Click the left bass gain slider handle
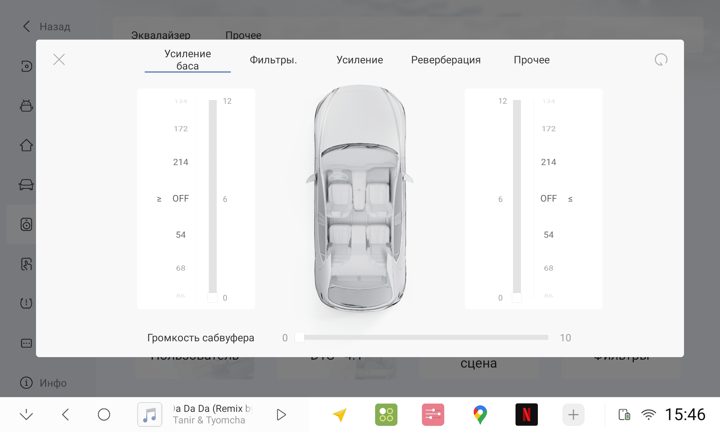The width and height of the screenshot is (720, 432). (x=213, y=297)
